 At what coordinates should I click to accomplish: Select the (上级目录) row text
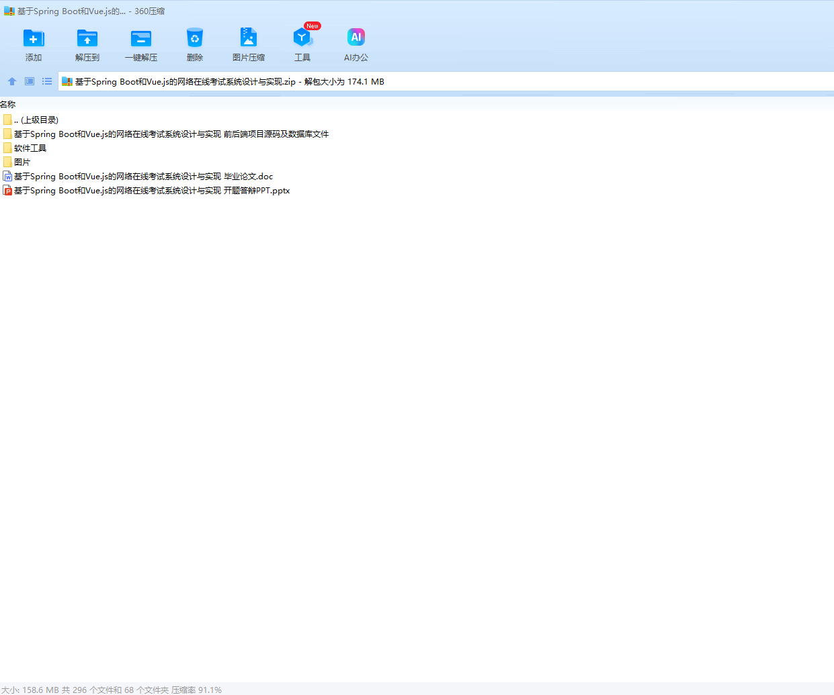(x=36, y=120)
